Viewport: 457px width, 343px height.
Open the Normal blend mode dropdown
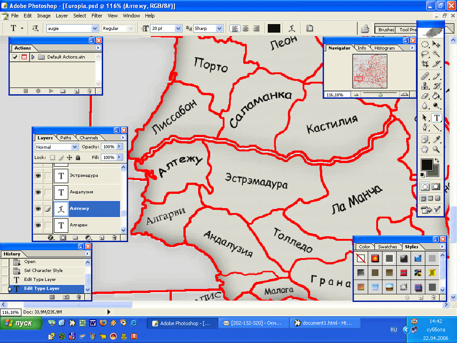click(x=75, y=147)
